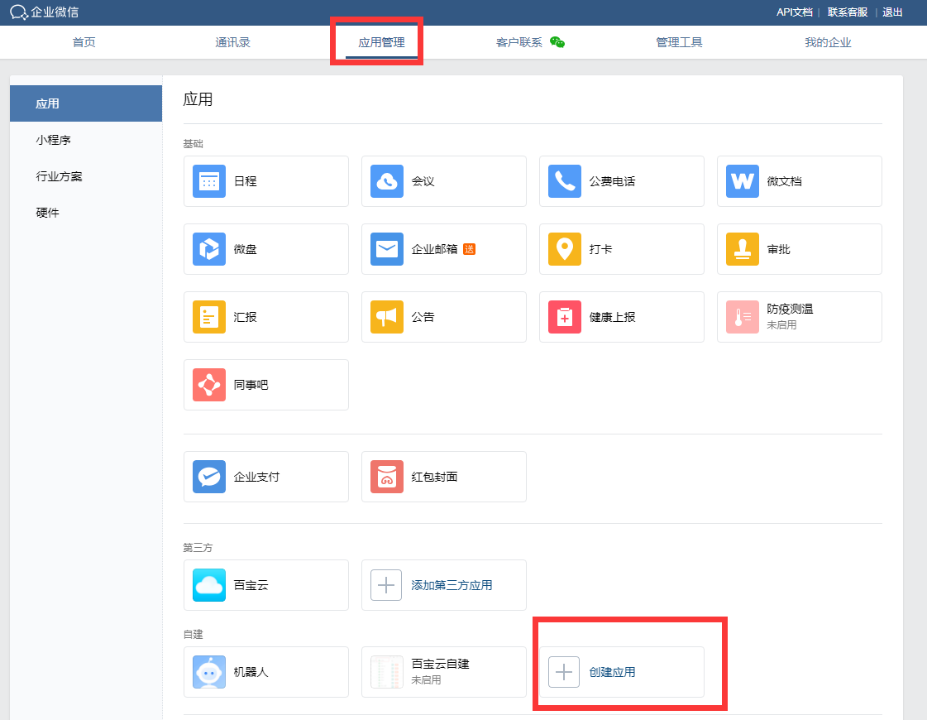Switch to the 通讯录 tab
The height and width of the screenshot is (720, 927).
(x=232, y=42)
